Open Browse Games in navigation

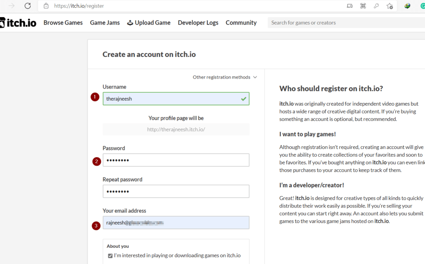pyautogui.click(x=63, y=22)
